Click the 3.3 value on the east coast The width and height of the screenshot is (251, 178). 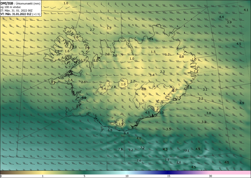point(189,88)
